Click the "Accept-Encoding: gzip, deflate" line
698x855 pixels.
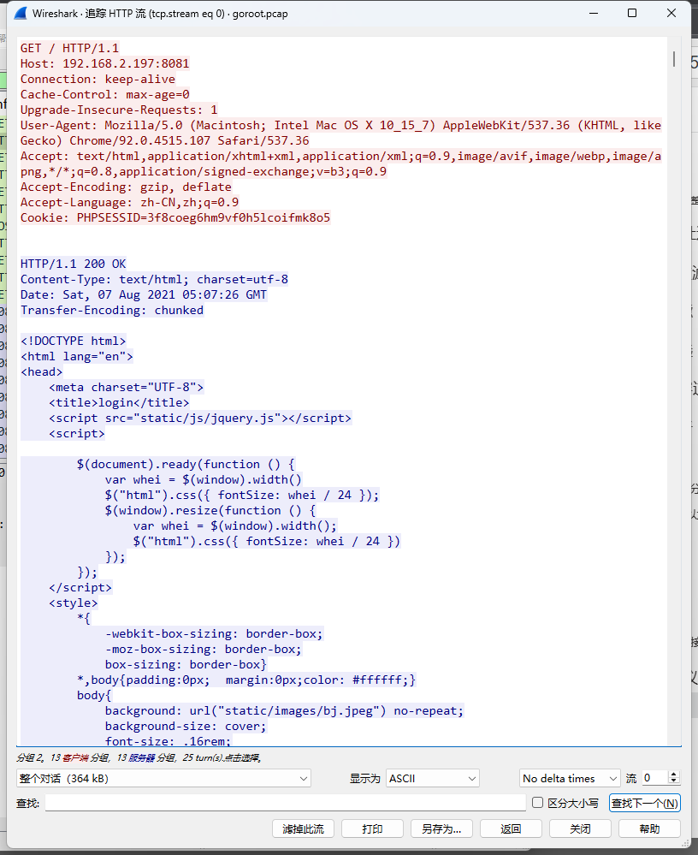point(126,187)
